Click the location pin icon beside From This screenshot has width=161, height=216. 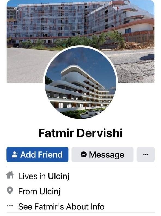tap(10, 191)
